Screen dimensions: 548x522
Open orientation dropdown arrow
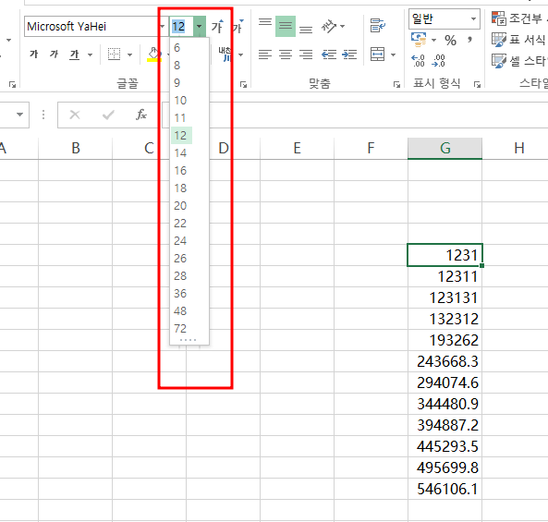point(343,27)
